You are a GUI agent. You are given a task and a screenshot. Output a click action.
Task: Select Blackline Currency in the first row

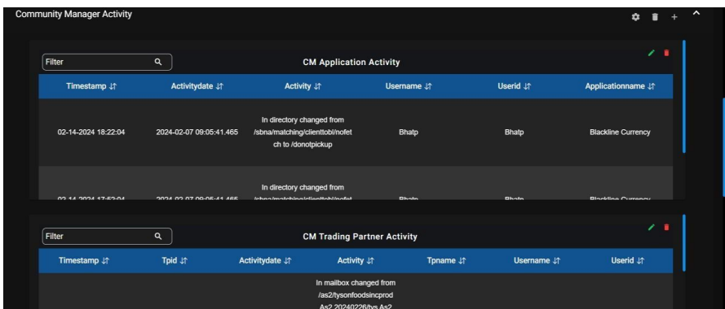click(x=620, y=133)
